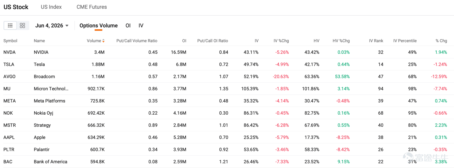Switch to grid view layout icon
The width and height of the screenshot is (454, 168).
point(22,26)
